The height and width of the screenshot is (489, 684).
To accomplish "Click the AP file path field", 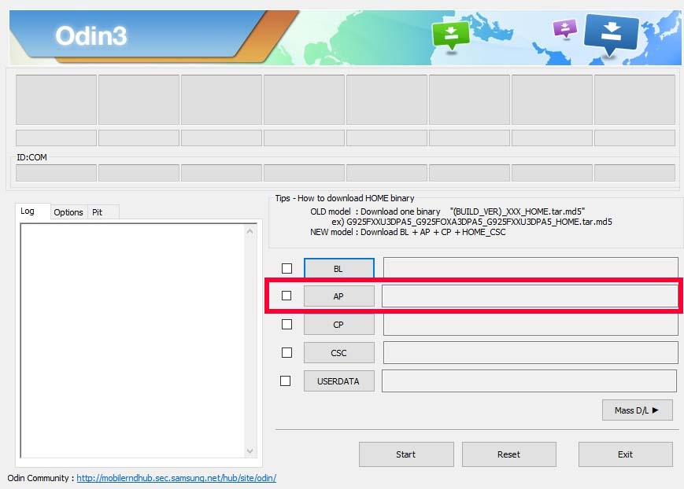I will coord(530,296).
